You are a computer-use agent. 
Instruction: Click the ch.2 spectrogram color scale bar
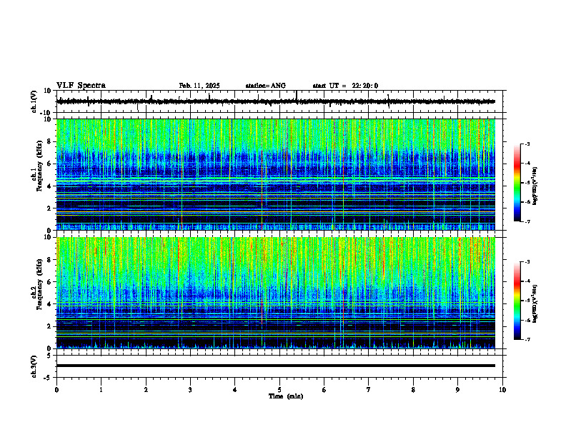(x=517, y=301)
